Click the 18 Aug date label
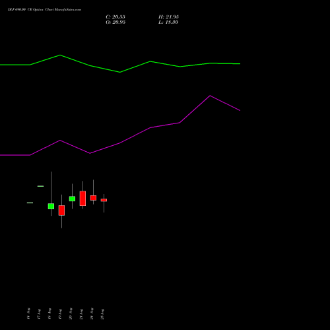 [49, 313]
